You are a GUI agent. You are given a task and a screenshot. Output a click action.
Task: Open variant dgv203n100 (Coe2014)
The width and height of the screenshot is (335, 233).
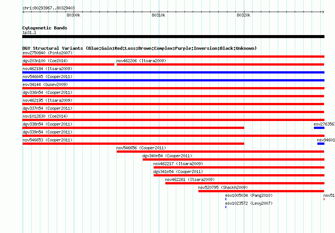coord(45,61)
